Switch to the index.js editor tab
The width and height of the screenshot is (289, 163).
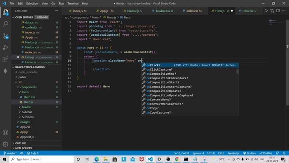coord(78,11)
